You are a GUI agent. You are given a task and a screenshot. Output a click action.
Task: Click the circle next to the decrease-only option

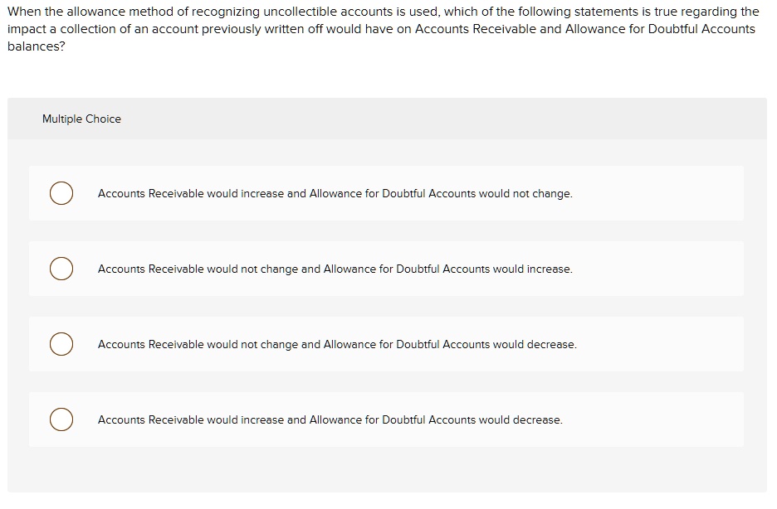click(61, 344)
